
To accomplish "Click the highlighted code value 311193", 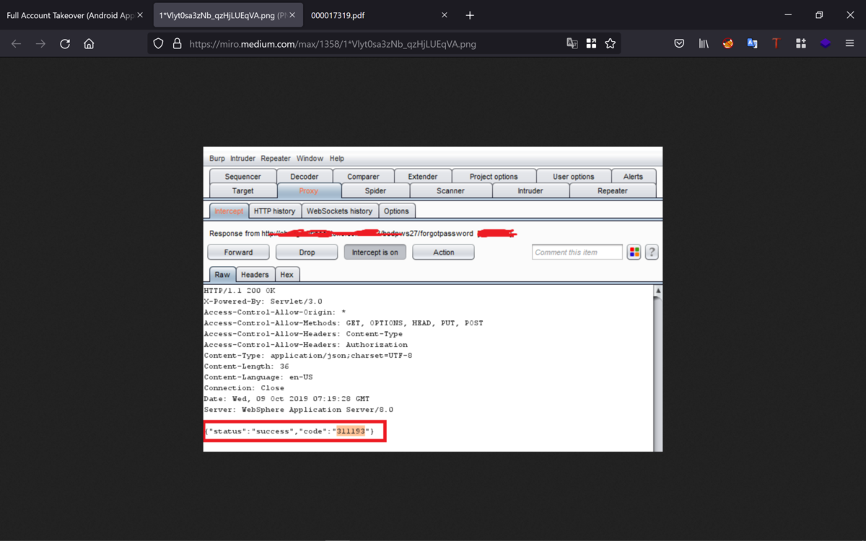I will point(351,431).
